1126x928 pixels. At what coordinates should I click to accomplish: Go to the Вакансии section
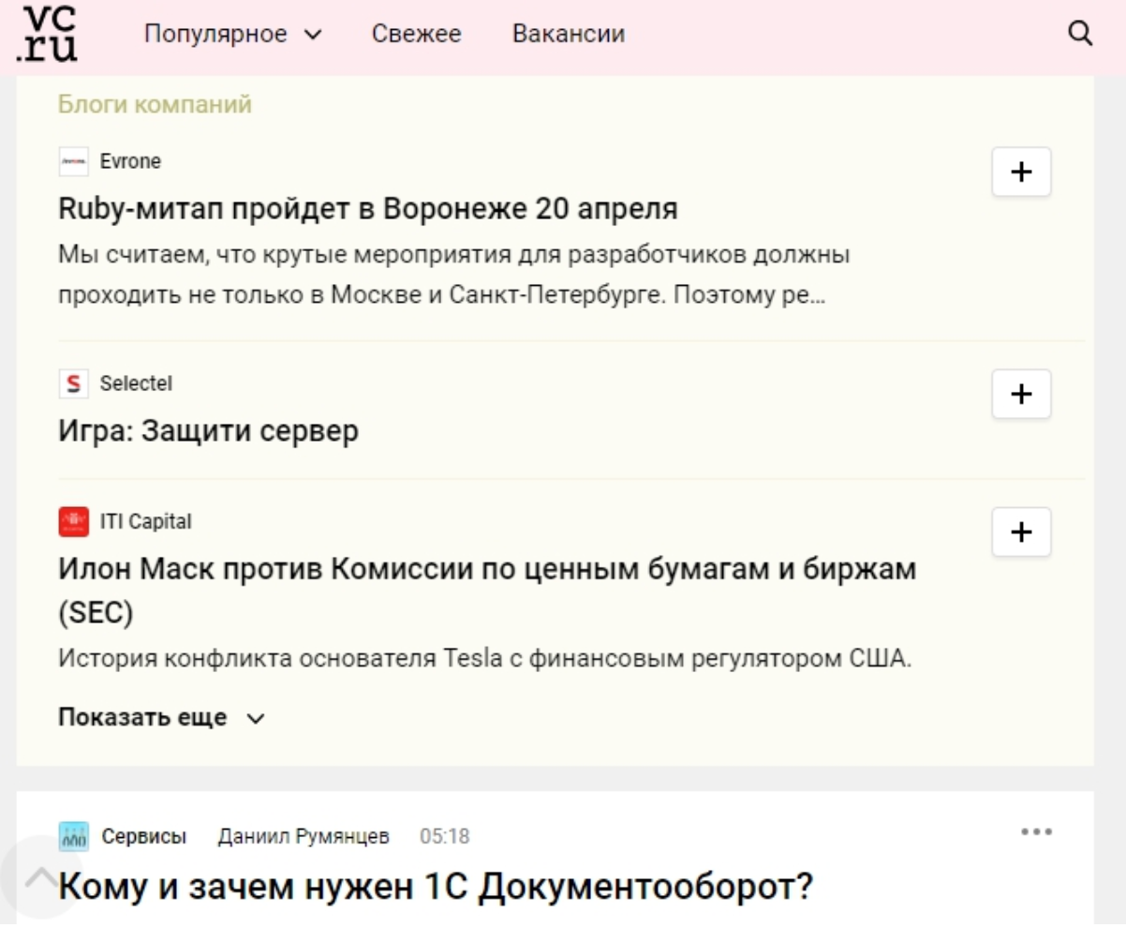pyautogui.click(x=568, y=35)
